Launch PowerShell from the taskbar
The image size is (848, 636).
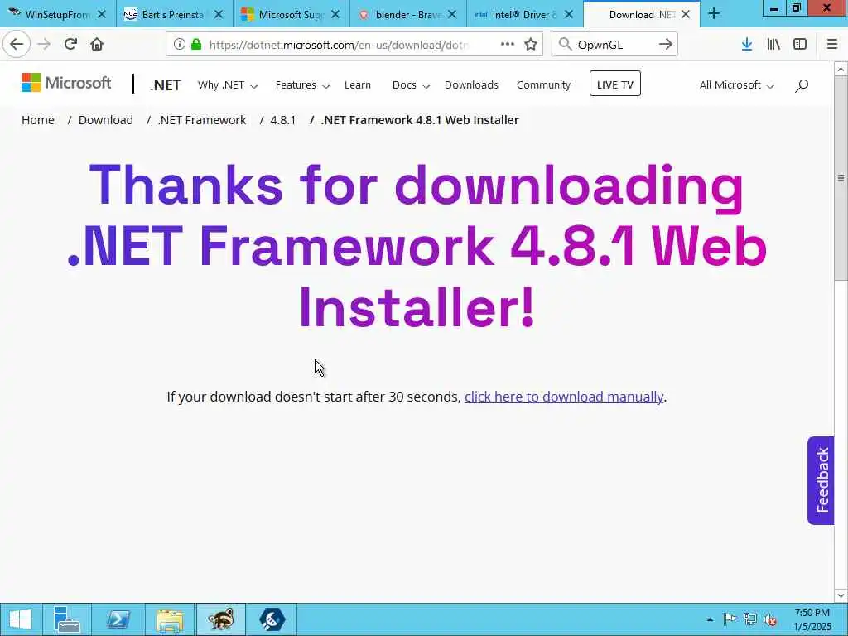(x=118, y=619)
